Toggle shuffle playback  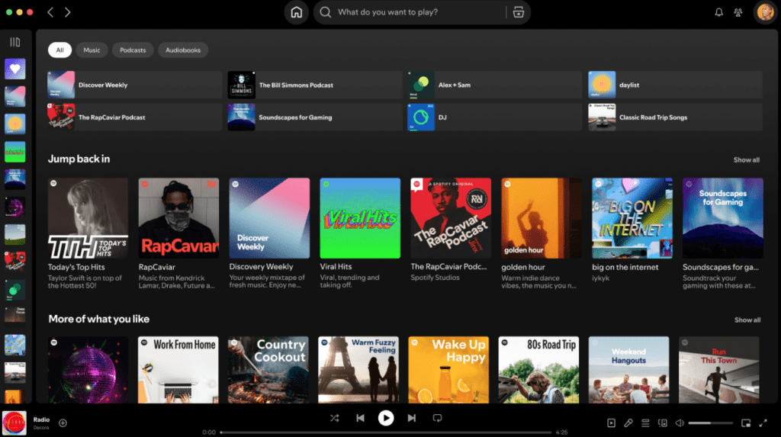tap(335, 418)
